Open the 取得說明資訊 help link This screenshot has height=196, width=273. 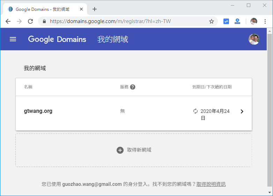click(x=211, y=184)
